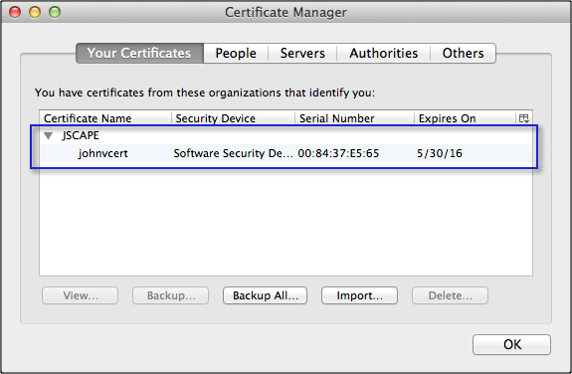The image size is (572, 374).
Task: Sort by Expires On column header
Action: point(466,118)
